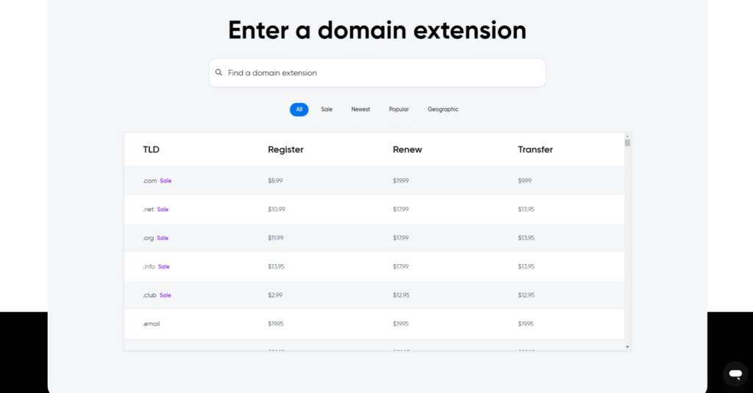
Task: Click .com register price $8.99
Action: (275, 181)
